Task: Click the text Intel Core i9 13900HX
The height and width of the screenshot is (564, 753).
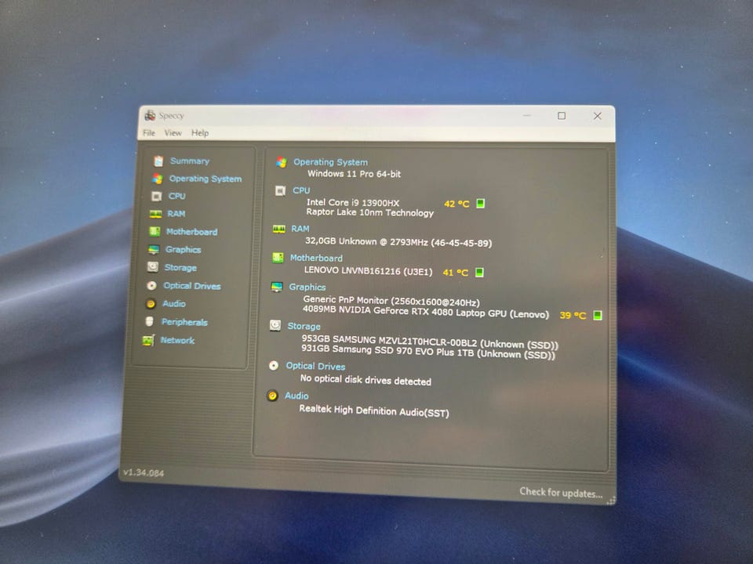Action: [353, 202]
